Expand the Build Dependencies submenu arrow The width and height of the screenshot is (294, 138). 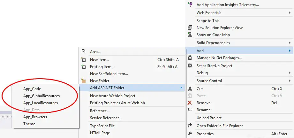[x=290, y=43]
